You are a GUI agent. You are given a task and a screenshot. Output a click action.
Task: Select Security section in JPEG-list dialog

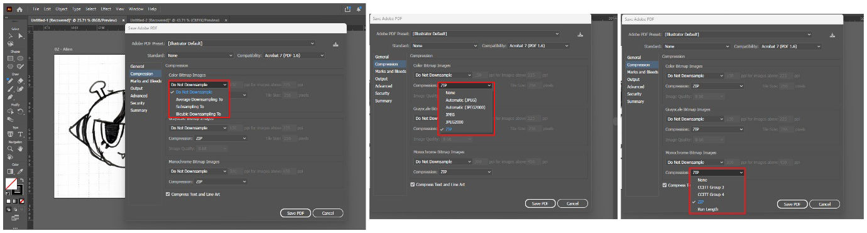(382, 93)
